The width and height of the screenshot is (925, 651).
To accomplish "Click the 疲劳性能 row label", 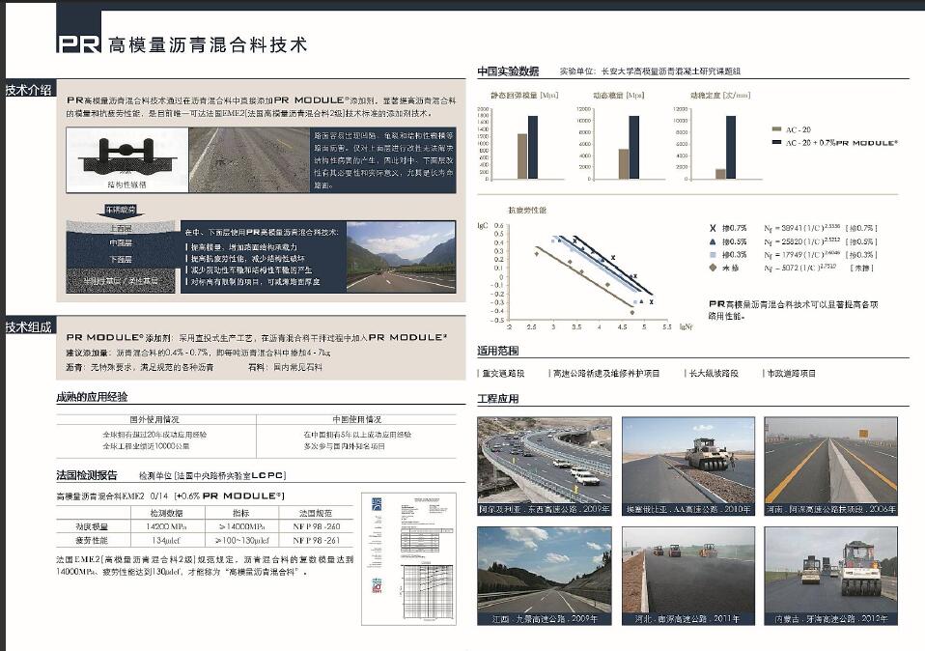I will coord(92,541).
